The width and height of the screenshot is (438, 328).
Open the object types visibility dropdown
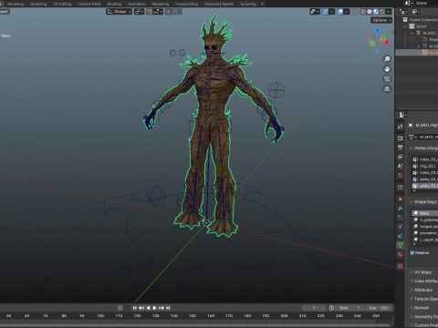point(315,12)
